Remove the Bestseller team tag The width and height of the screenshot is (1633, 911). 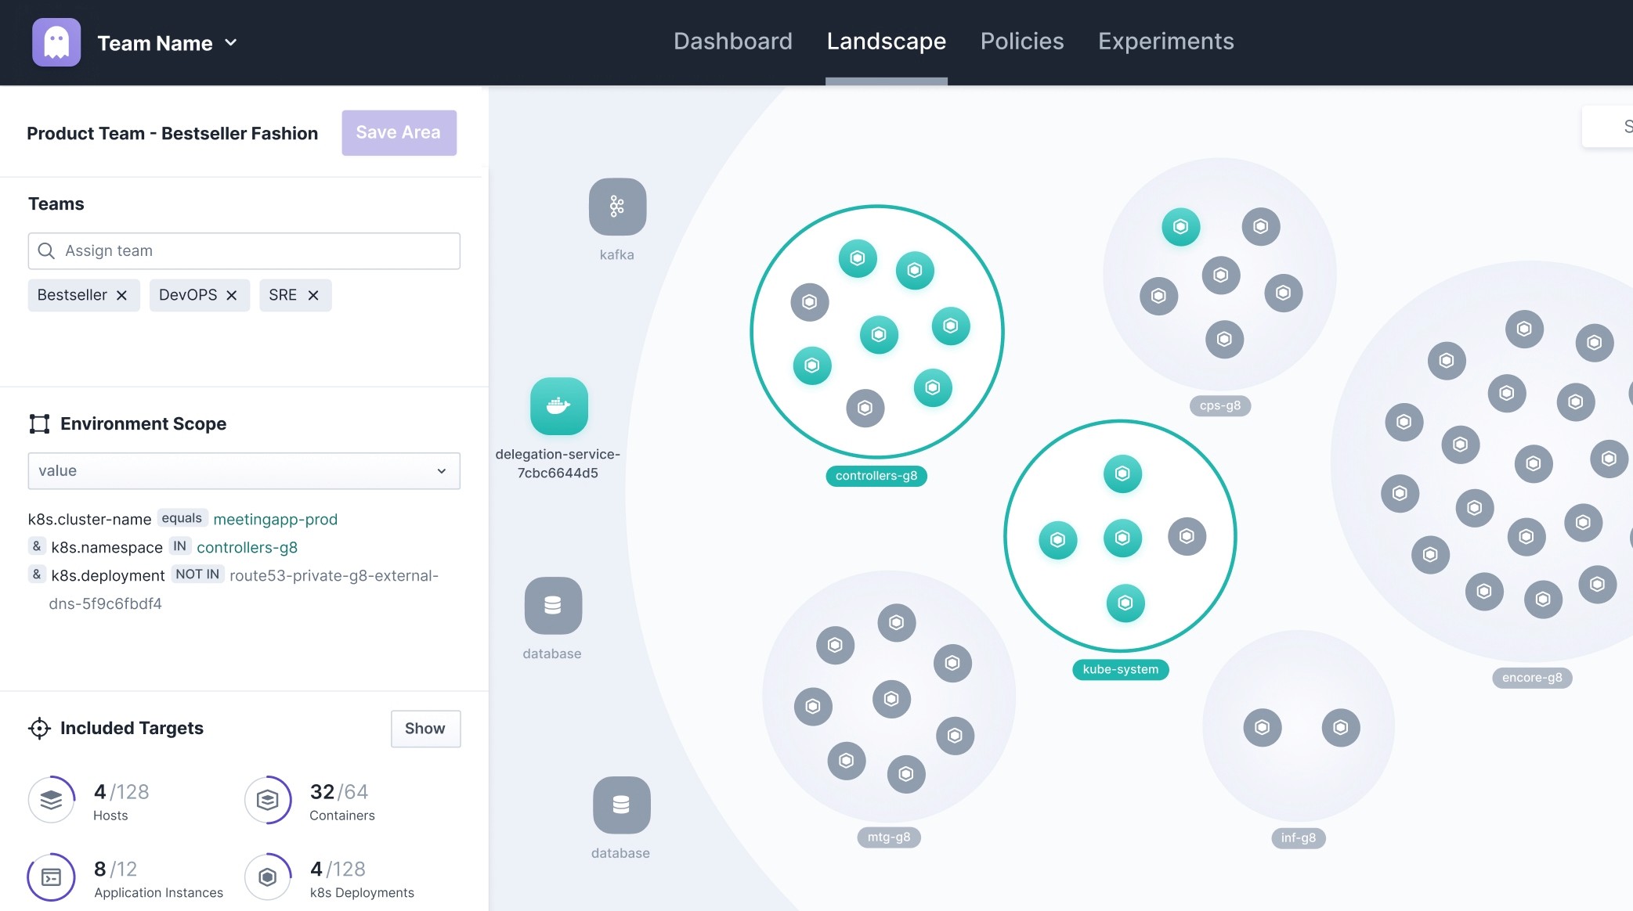pos(121,295)
